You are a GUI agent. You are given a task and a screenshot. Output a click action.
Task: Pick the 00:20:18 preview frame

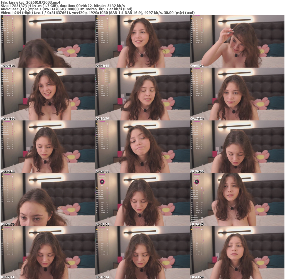pyautogui.click(x=48, y=147)
